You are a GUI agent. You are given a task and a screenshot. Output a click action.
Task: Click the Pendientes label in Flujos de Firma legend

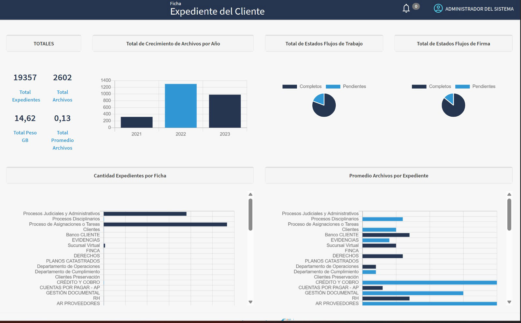[484, 86]
